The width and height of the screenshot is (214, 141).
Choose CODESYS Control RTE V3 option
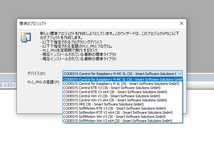123,88
